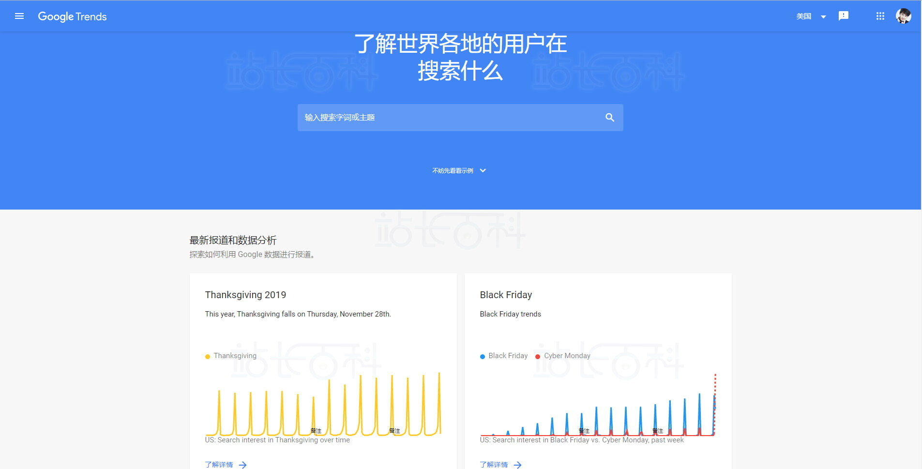Click the magnifier search icon
This screenshot has height=469, width=922.
(610, 118)
